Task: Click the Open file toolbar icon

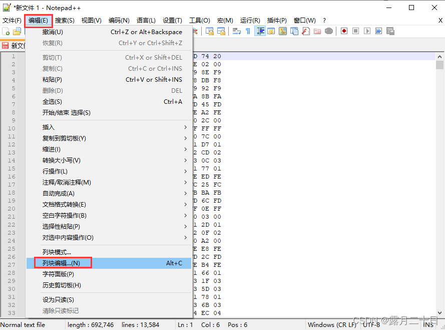Action: [x=17, y=31]
